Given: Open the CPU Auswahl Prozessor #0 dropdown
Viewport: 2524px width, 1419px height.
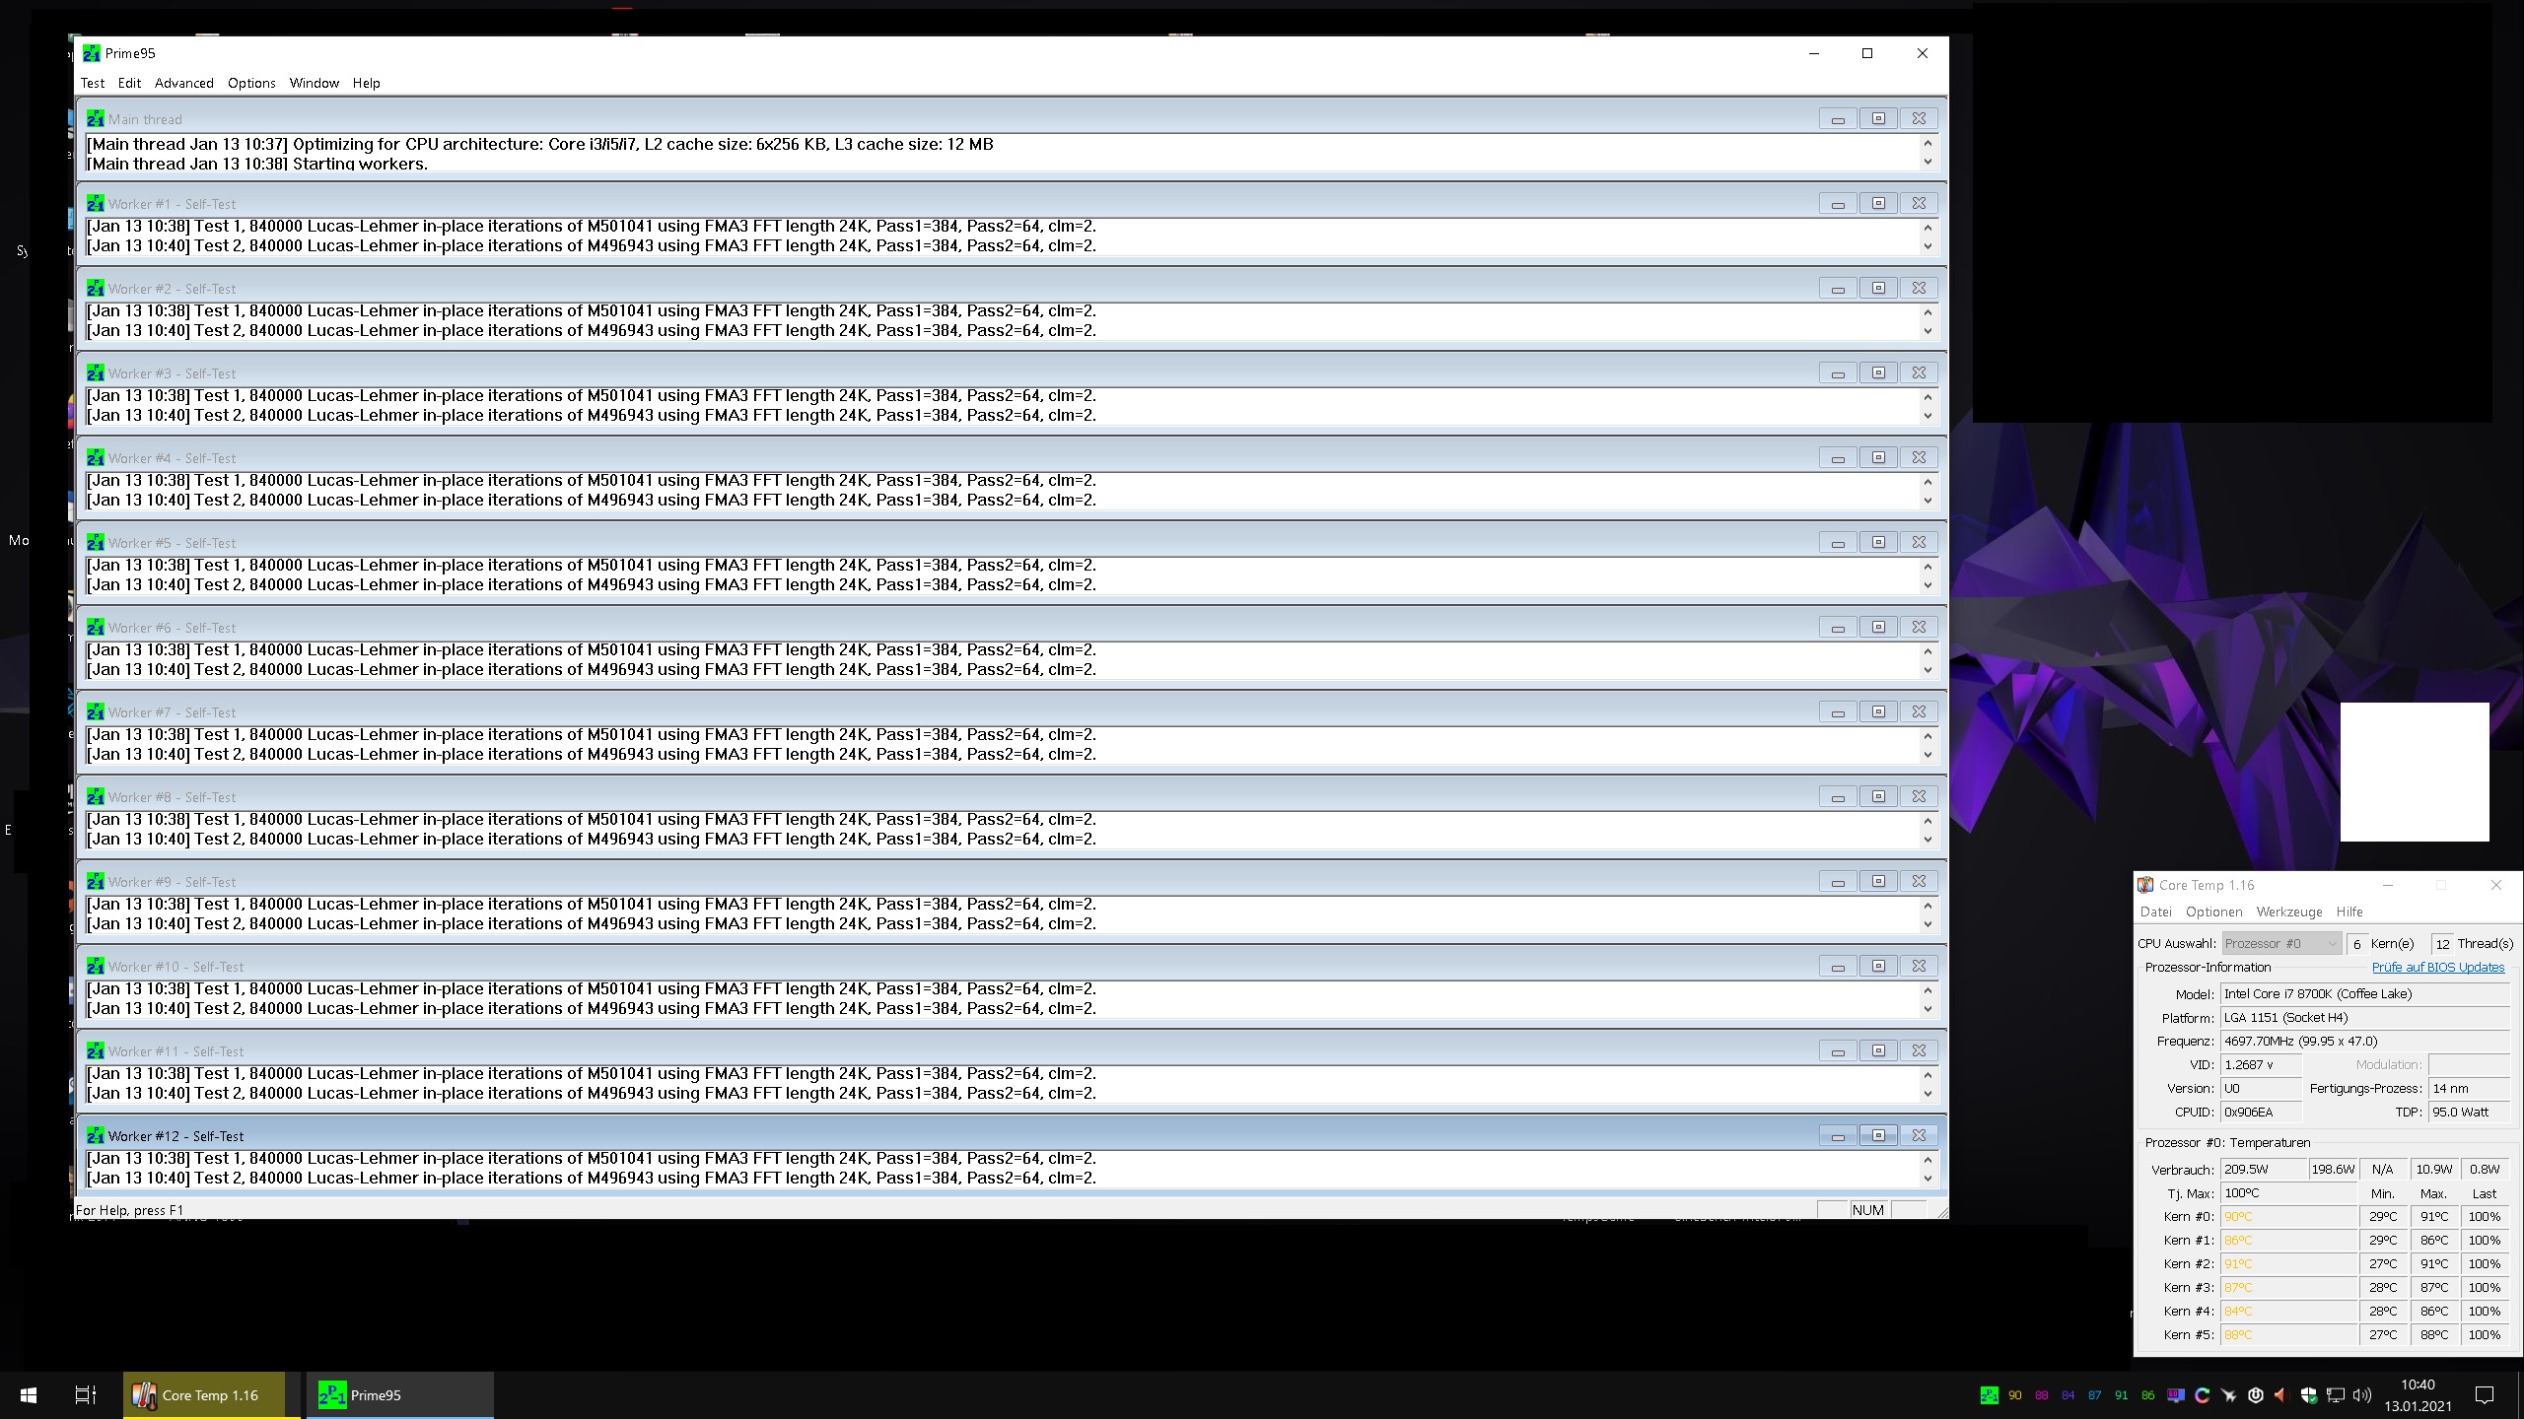Looking at the screenshot, I should tap(2280, 943).
